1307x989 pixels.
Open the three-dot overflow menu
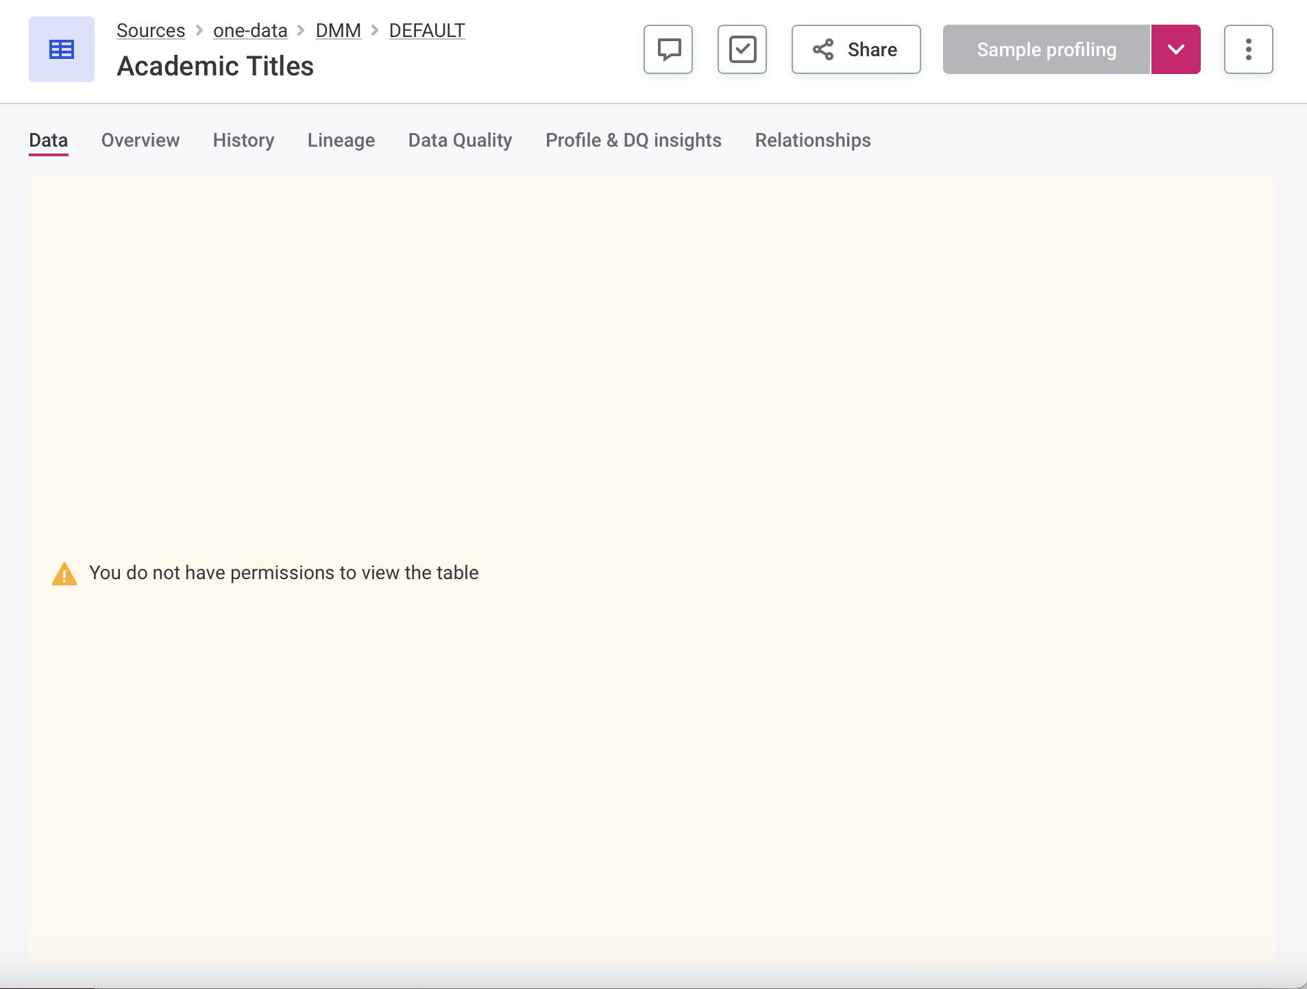point(1248,49)
